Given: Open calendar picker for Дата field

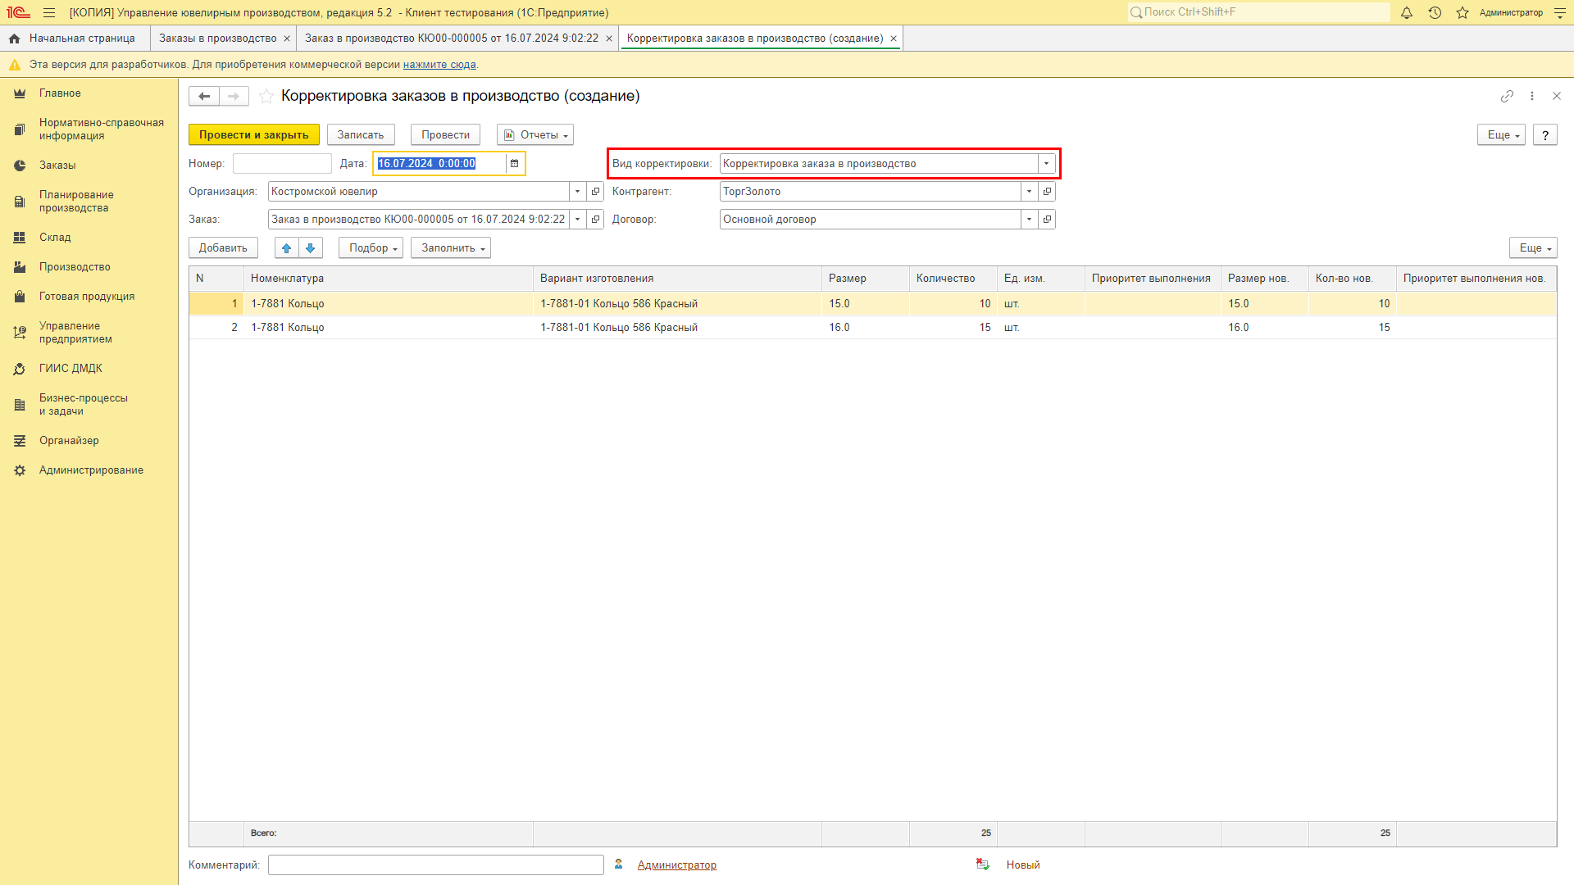Looking at the screenshot, I should [515, 164].
